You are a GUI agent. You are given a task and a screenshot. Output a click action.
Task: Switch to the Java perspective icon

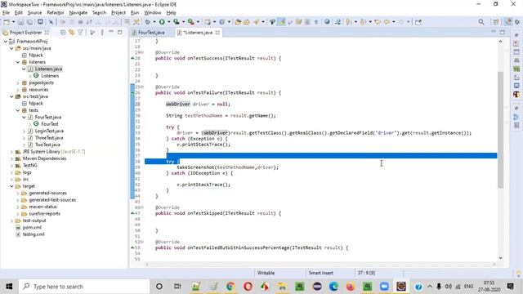click(x=508, y=22)
